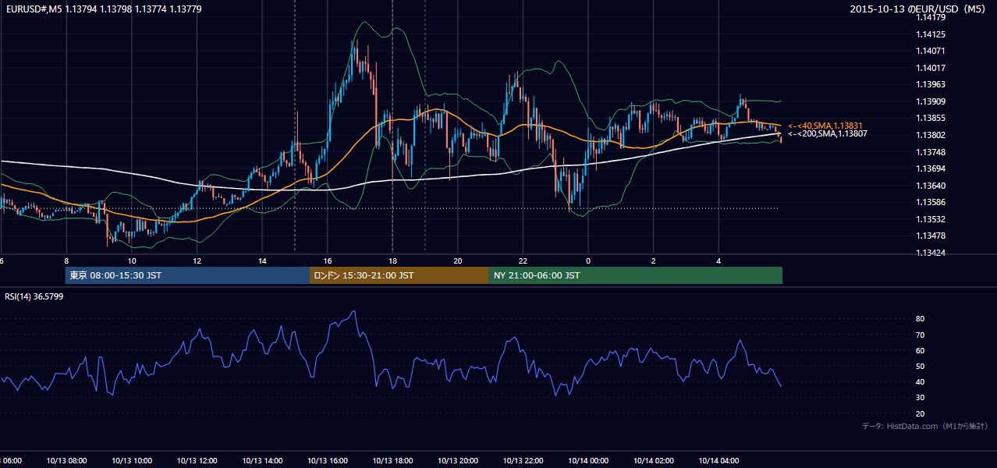Click RSI scale value 80

click(x=921, y=319)
